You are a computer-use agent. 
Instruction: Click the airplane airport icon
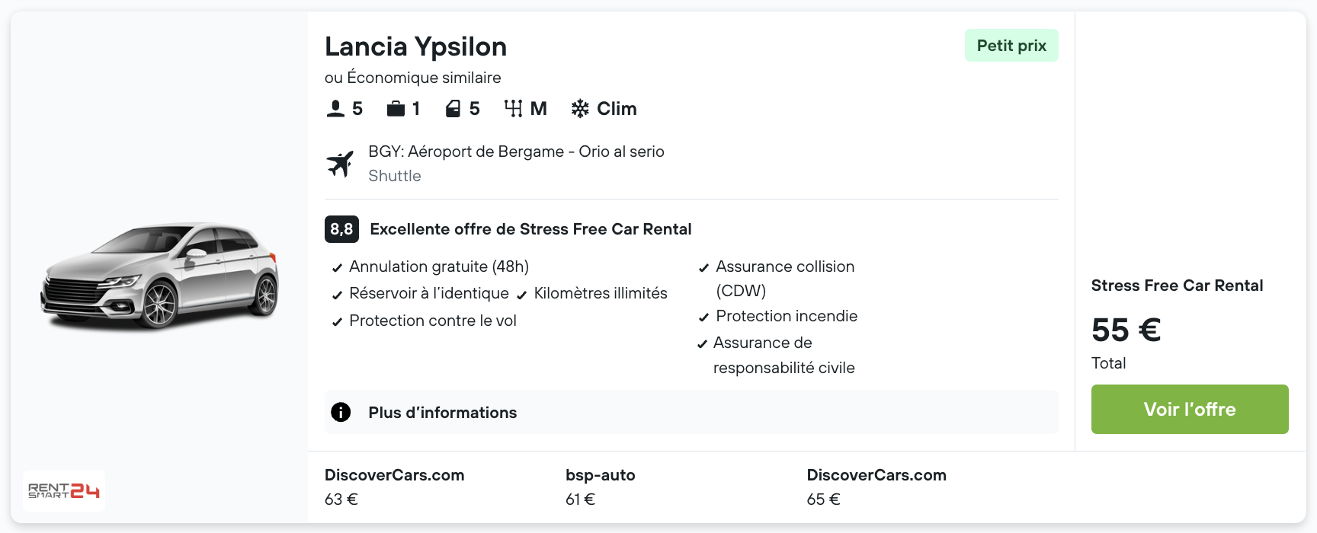click(340, 164)
